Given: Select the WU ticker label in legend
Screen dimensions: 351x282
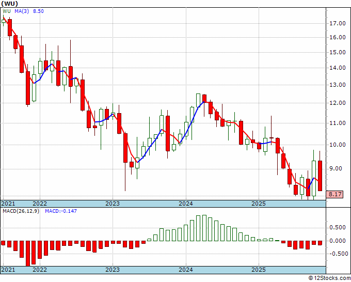Looking at the screenshot, I should point(7,11).
